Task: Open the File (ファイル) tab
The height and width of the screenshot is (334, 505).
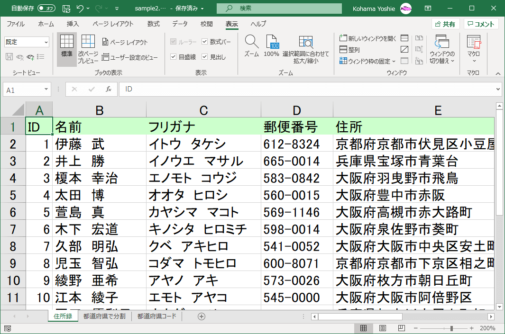Action: coord(16,24)
